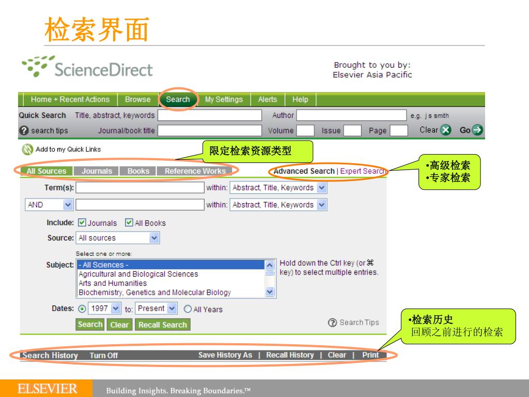Open the Help menu item

coord(300,100)
